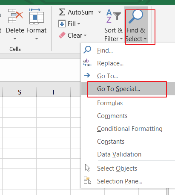Click the Select Objects cursor icon

tap(87, 168)
